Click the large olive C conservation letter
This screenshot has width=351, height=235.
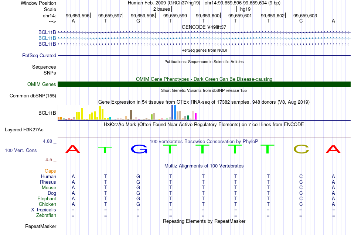[x=301, y=149]
